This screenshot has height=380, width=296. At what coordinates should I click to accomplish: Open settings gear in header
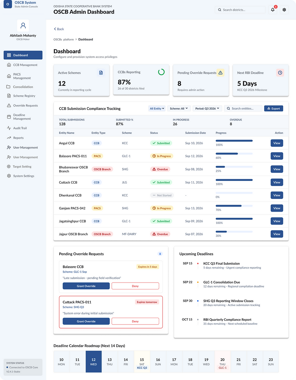pos(284,10)
